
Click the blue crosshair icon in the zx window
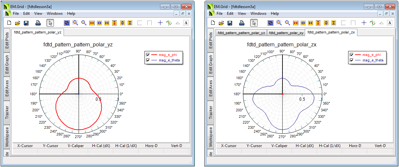[364, 23]
